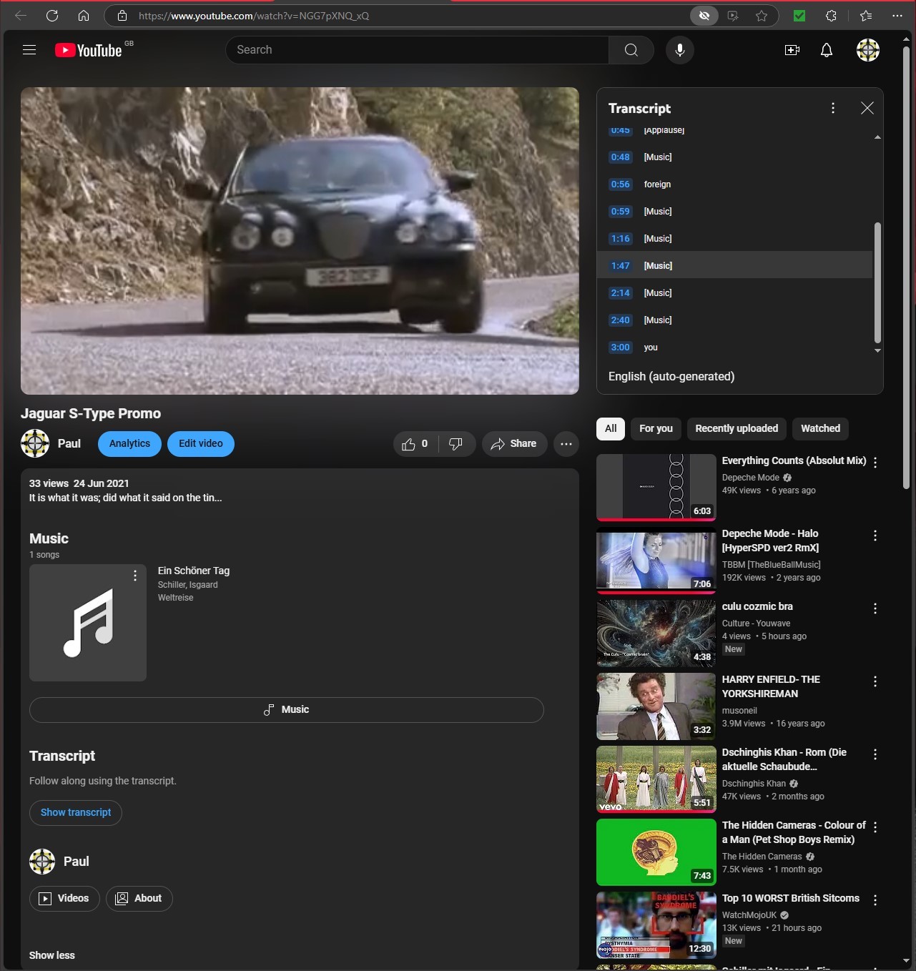Open browser extensions puzzle icon
Viewport: 916px width, 971px height.
[831, 16]
